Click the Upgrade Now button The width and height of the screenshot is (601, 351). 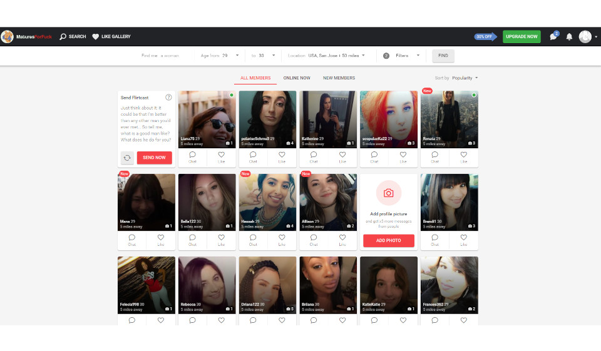[521, 37]
